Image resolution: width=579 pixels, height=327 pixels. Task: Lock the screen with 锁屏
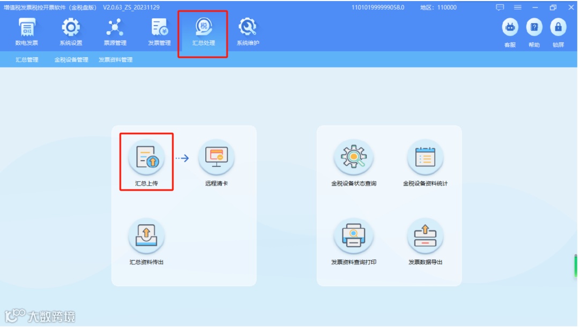coord(558,33)
